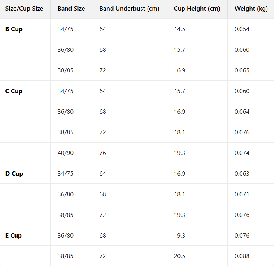Click the 0.071 weight cell

(242, 194)
